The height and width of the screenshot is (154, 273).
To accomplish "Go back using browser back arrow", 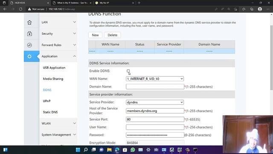I will tap(5, 9).
